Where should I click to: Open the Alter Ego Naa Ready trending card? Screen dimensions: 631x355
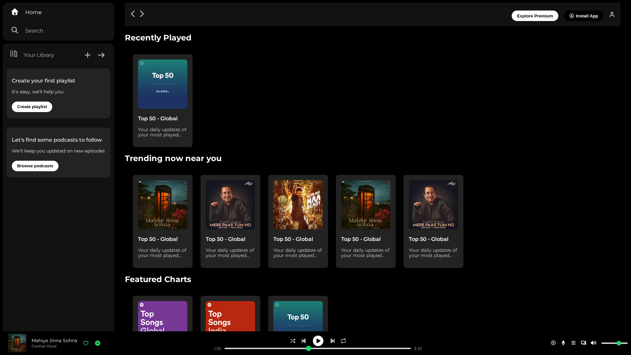pyautogui.click(x=298, y=221)
